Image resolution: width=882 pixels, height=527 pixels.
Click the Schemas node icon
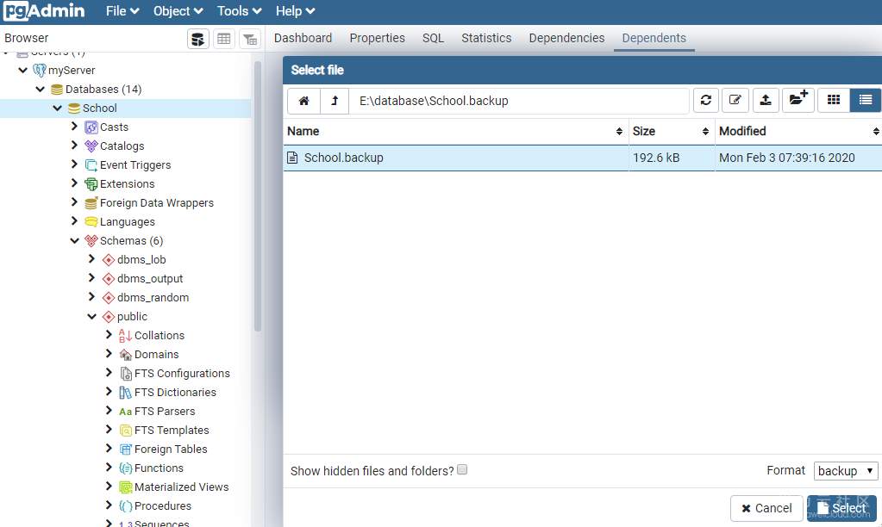coord(91,241)
